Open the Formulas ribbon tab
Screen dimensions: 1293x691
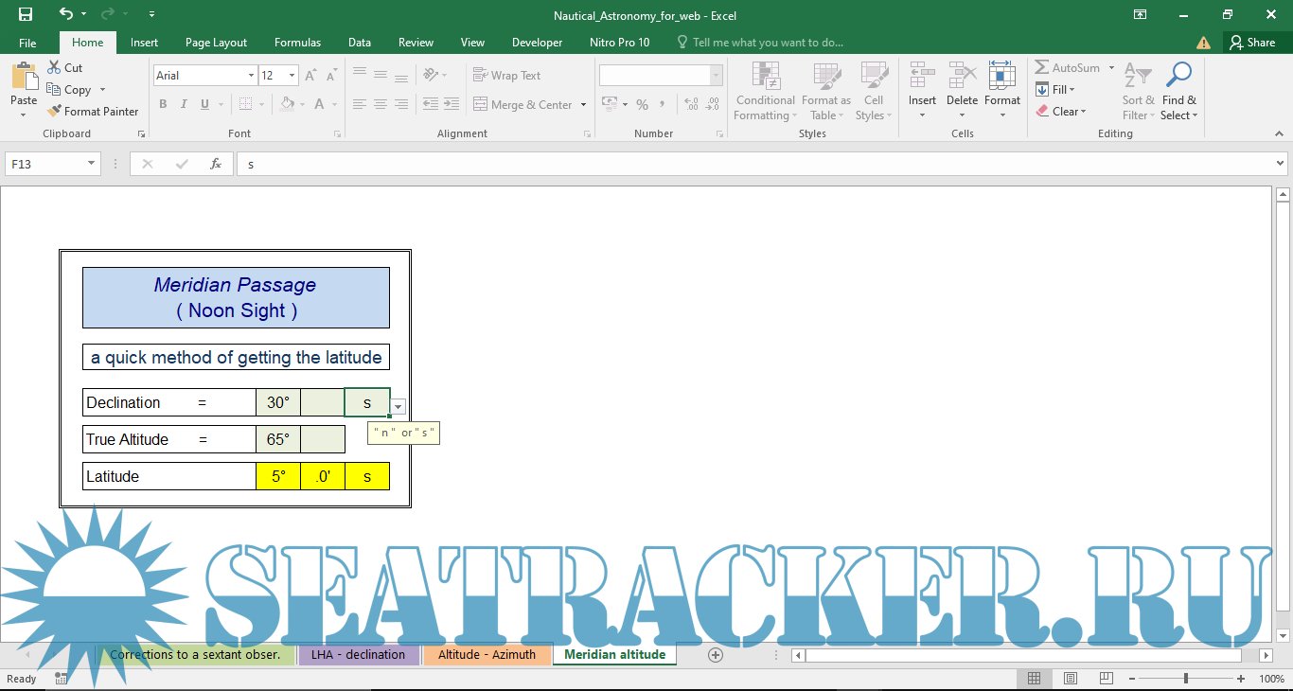(x=297, y=43)
